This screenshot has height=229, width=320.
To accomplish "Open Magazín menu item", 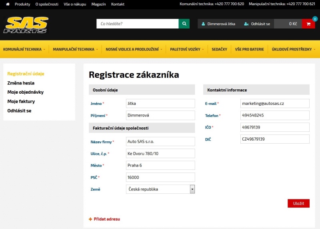I will coord(98,4).
